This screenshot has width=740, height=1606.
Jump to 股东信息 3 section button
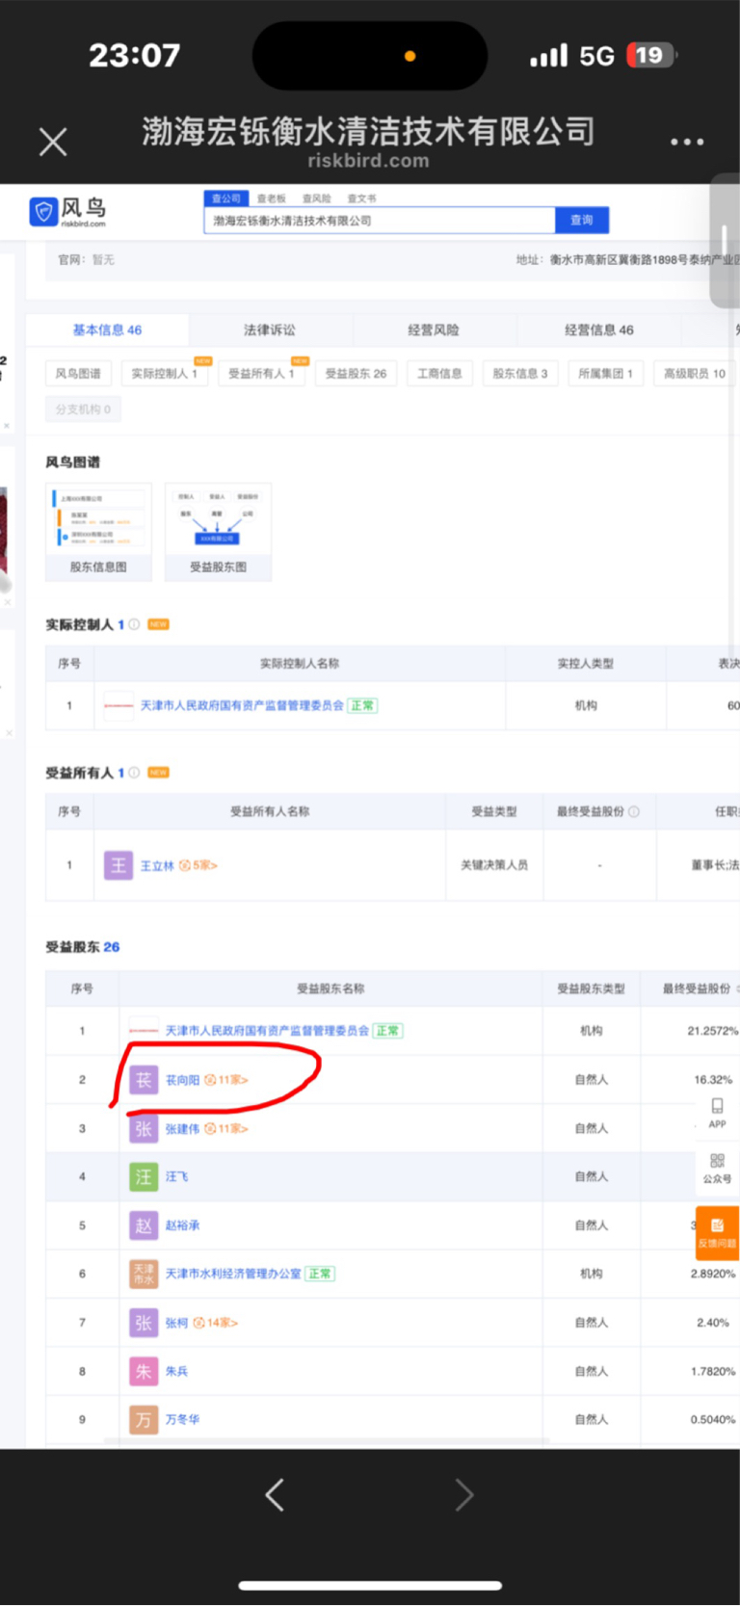[x=520, y=373]
